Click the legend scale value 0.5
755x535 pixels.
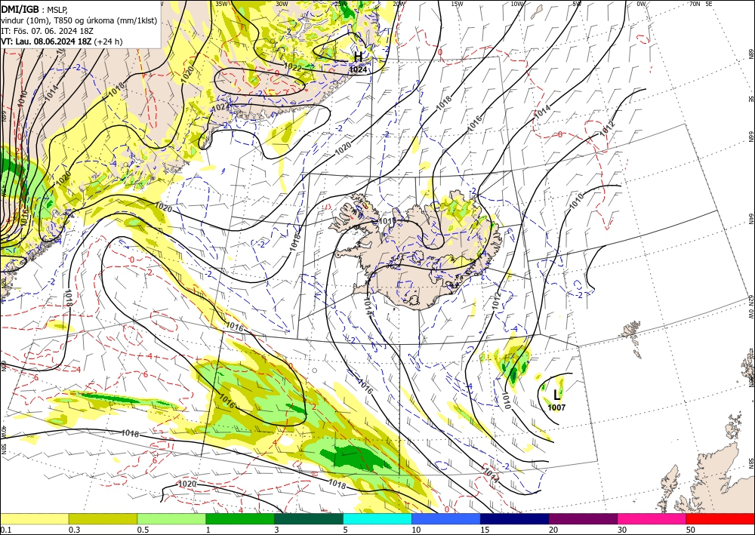coord(143,530)
